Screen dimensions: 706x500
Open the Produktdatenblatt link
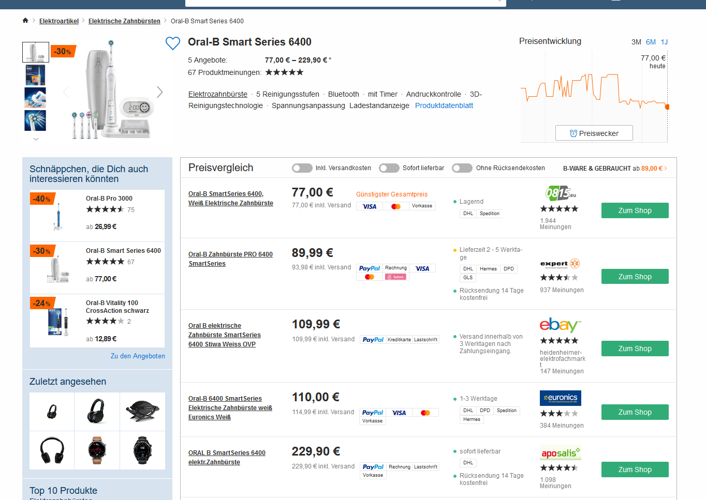(444, 105)
